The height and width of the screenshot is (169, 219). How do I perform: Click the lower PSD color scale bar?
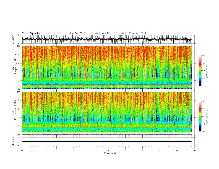(200, 116)
